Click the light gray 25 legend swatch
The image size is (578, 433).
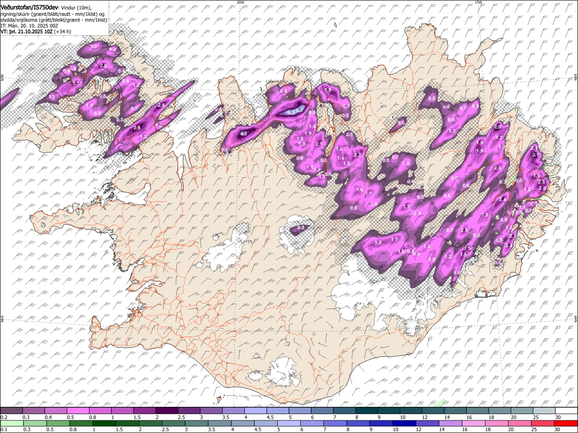543,411
